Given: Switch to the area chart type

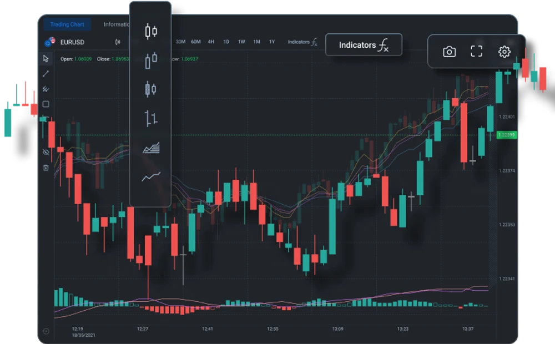Looking at the screenshot, I should (x=151, y=148).
